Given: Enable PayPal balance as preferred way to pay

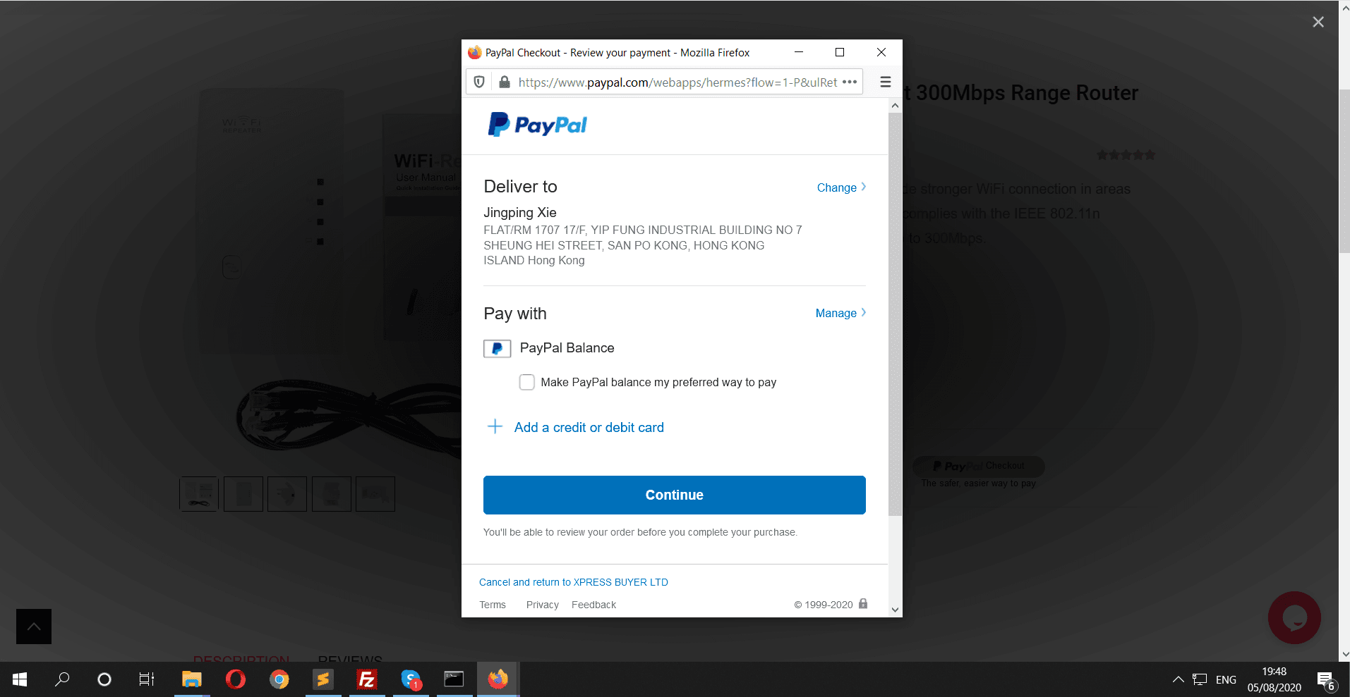Looking at the screenshot, I should [526, 382].
